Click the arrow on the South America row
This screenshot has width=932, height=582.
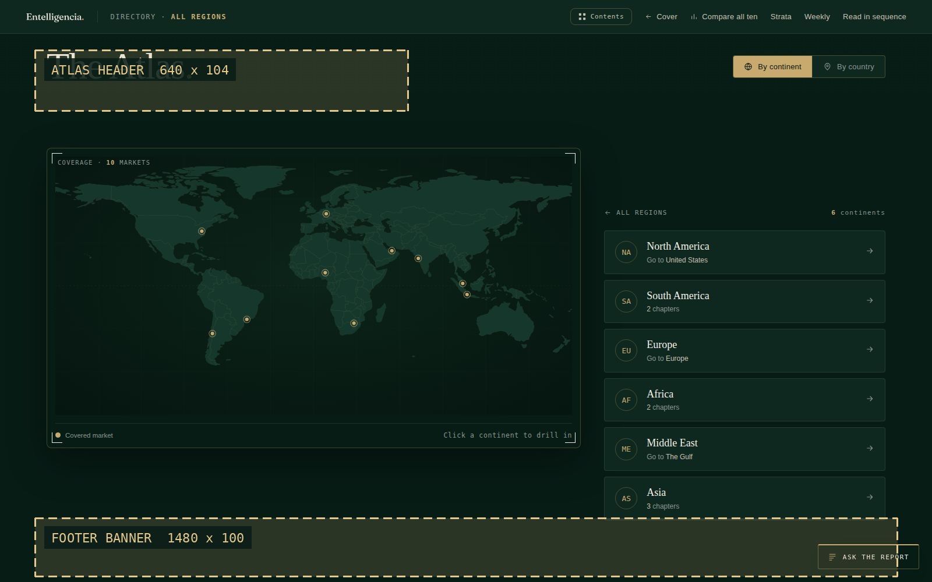[x=870, y=300]
